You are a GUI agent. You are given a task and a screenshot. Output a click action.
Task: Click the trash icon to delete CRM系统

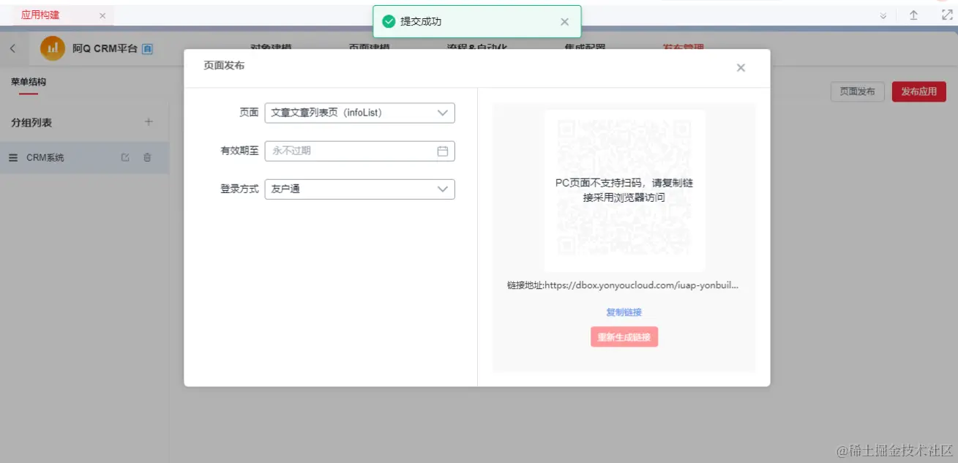pos(148,157)
